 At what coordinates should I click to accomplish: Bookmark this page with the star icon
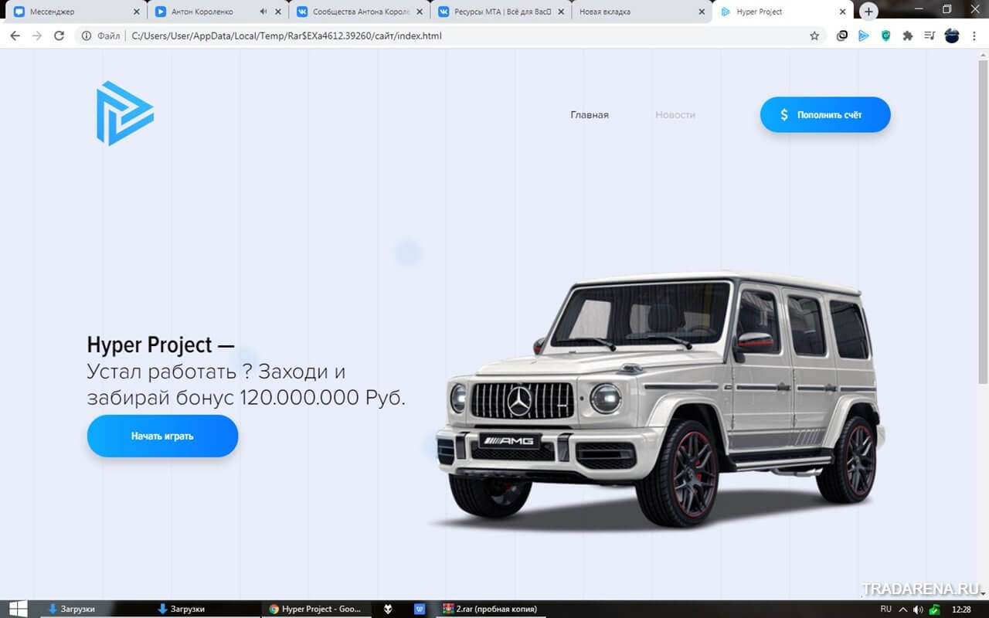tap(814, 36)
